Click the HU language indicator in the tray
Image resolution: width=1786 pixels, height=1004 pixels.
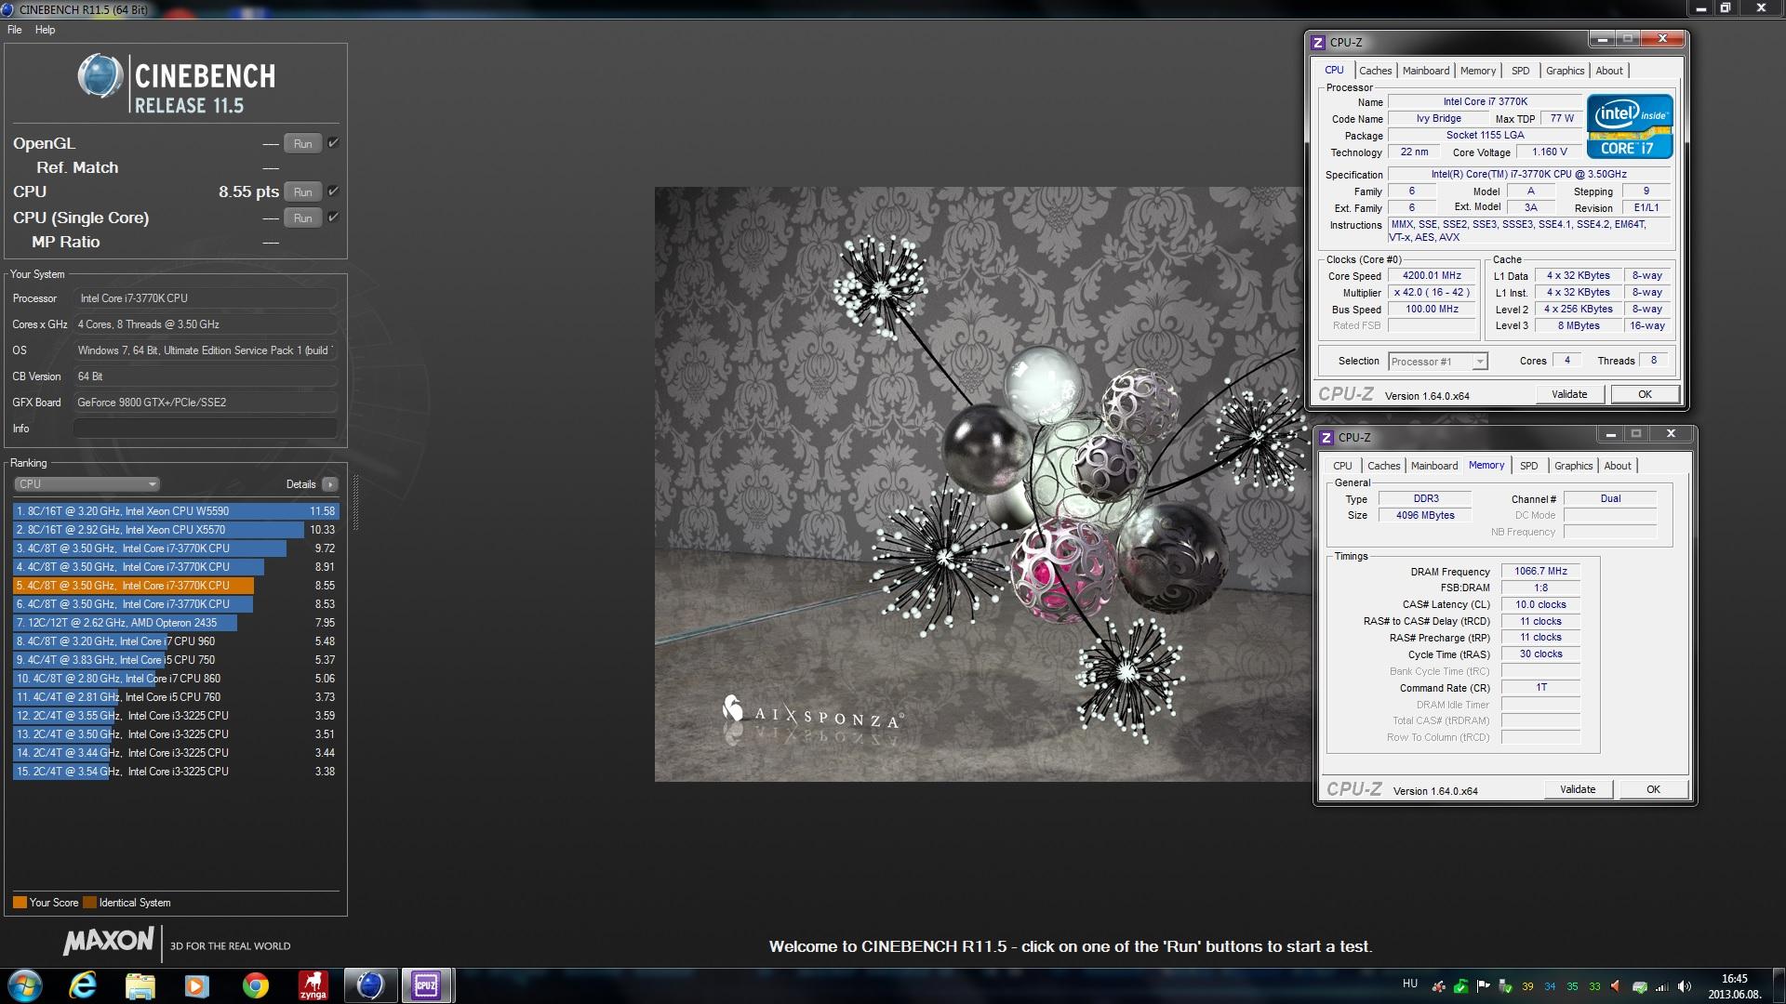click(1410, 984)
